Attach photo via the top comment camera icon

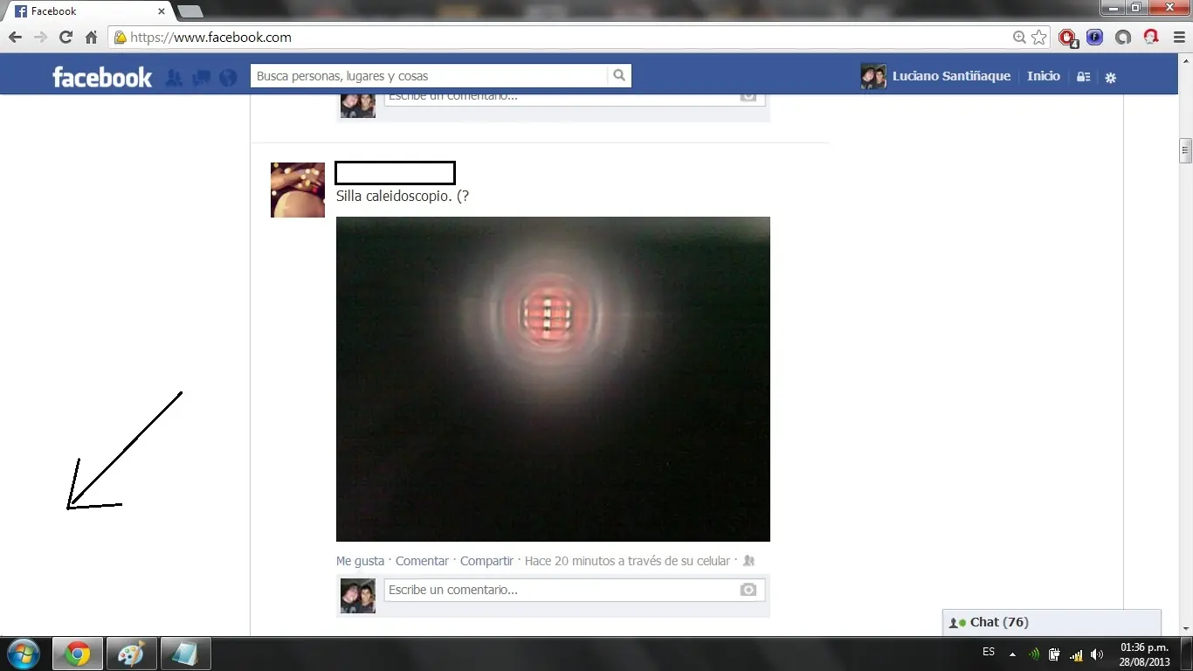(x=748, y=96)
